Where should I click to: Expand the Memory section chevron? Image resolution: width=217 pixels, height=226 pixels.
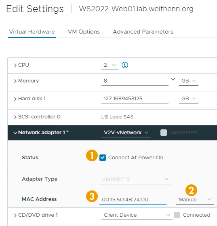pyautogui.click(x=15, y=81)
